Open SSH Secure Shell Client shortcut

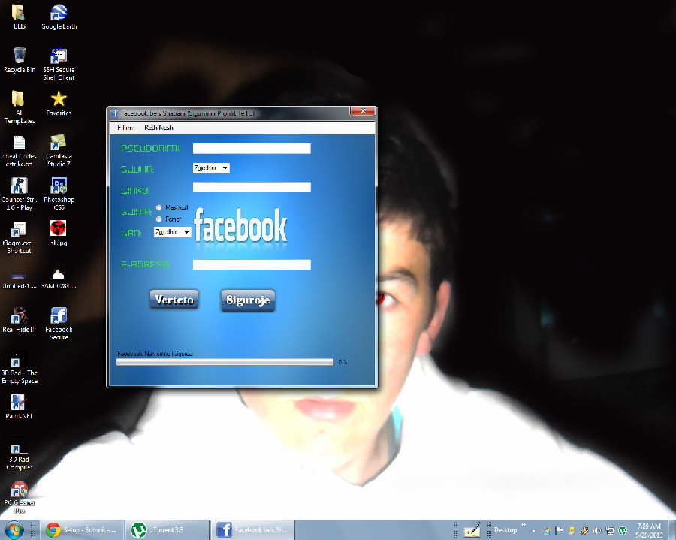pos(59,64)
